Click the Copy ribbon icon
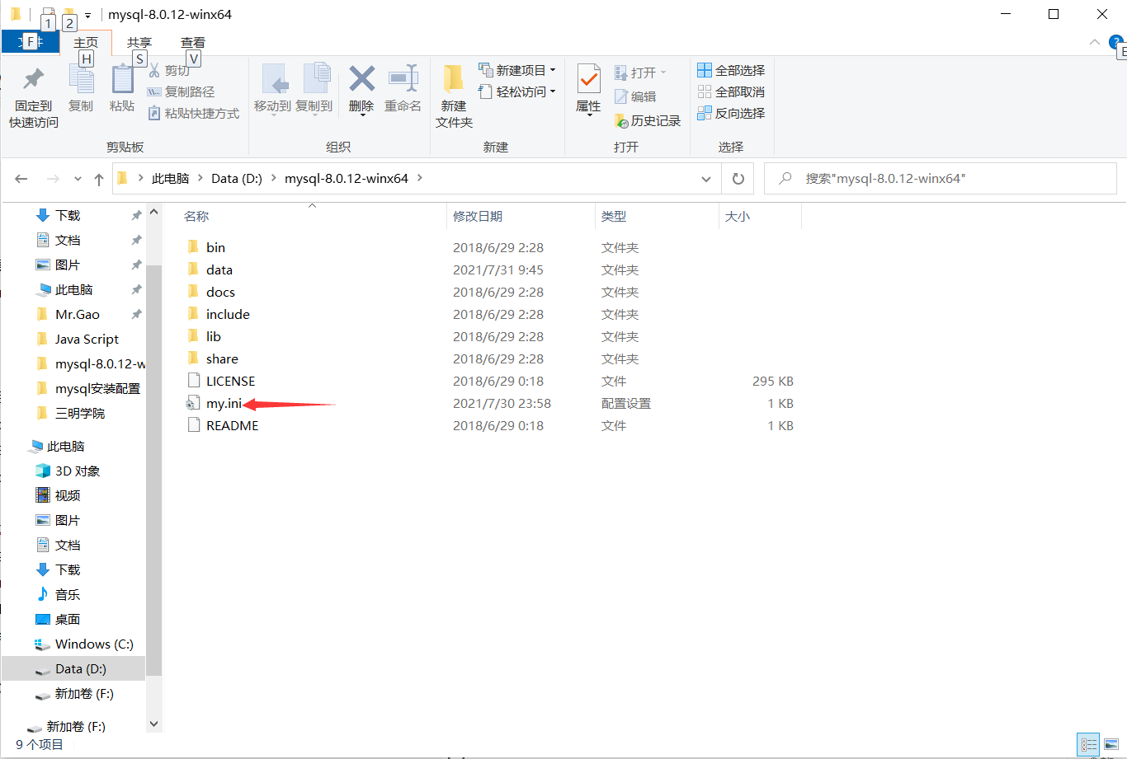This screenshot has height=759, width=1127. [x=81, y=80]
